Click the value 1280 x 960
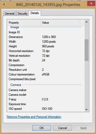The image size is (96, 134). click(49, 37)
